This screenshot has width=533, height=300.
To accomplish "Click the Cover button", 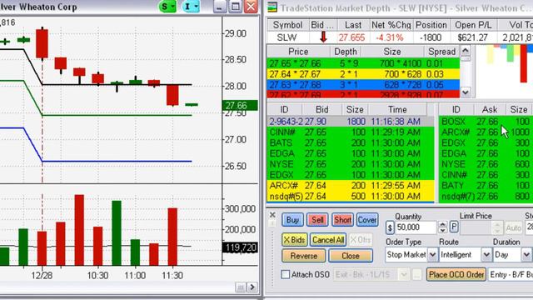I will pos(367,220).
